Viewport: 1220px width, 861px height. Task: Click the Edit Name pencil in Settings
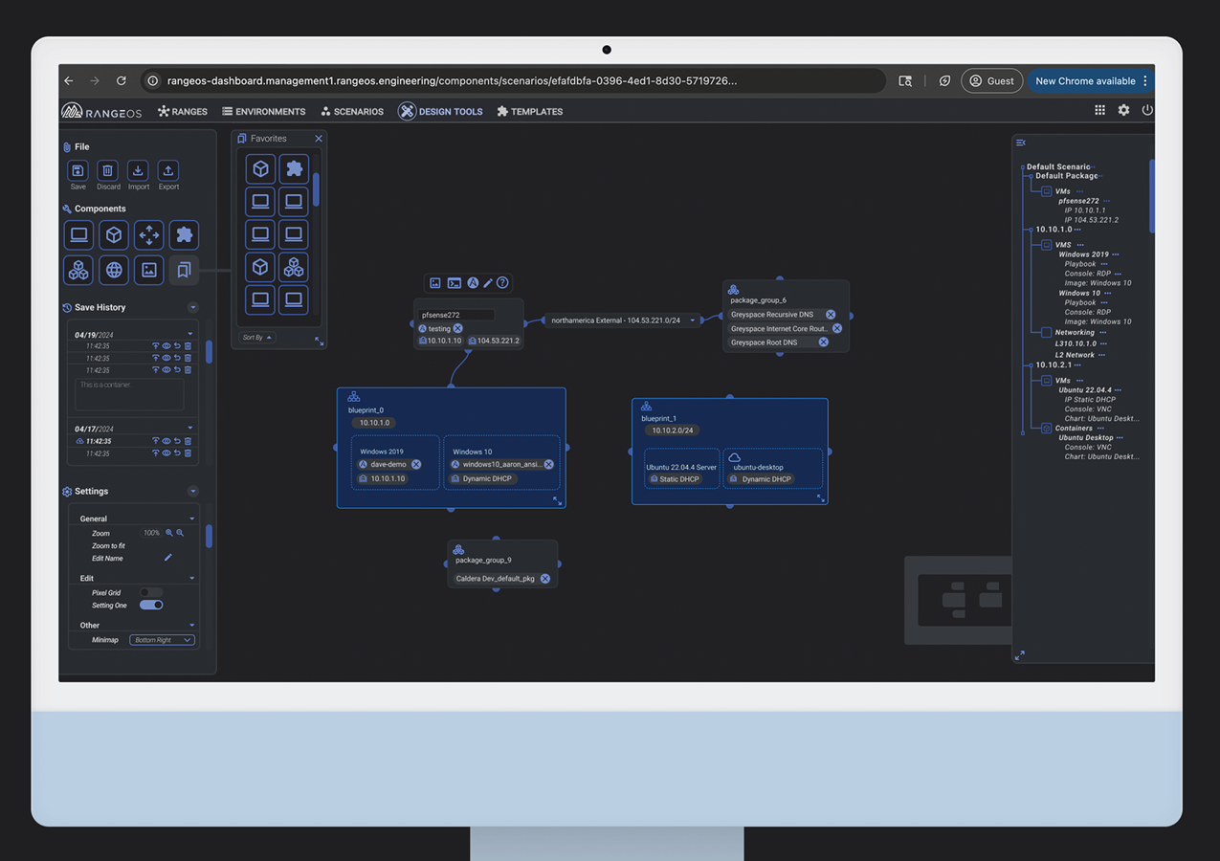[x=168, y=558]
